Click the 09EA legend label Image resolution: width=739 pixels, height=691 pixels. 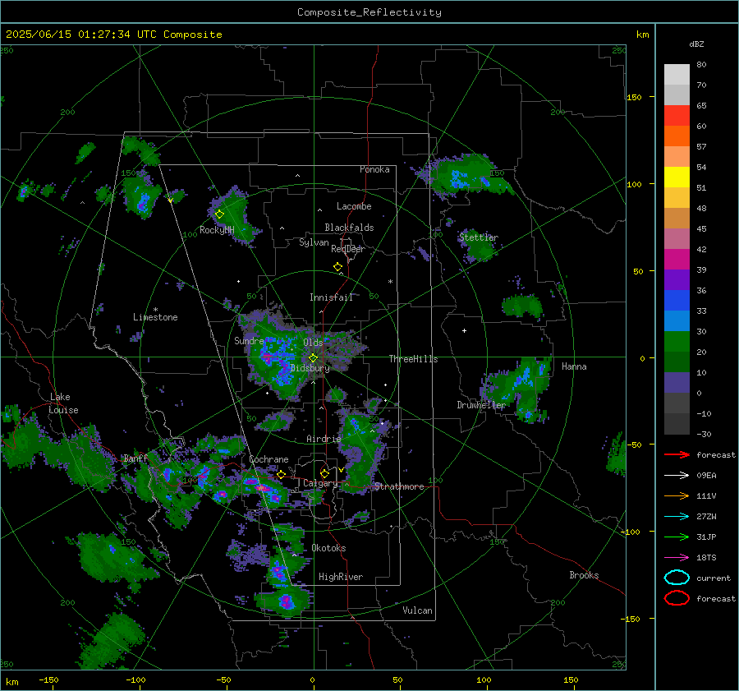(706, 476)
